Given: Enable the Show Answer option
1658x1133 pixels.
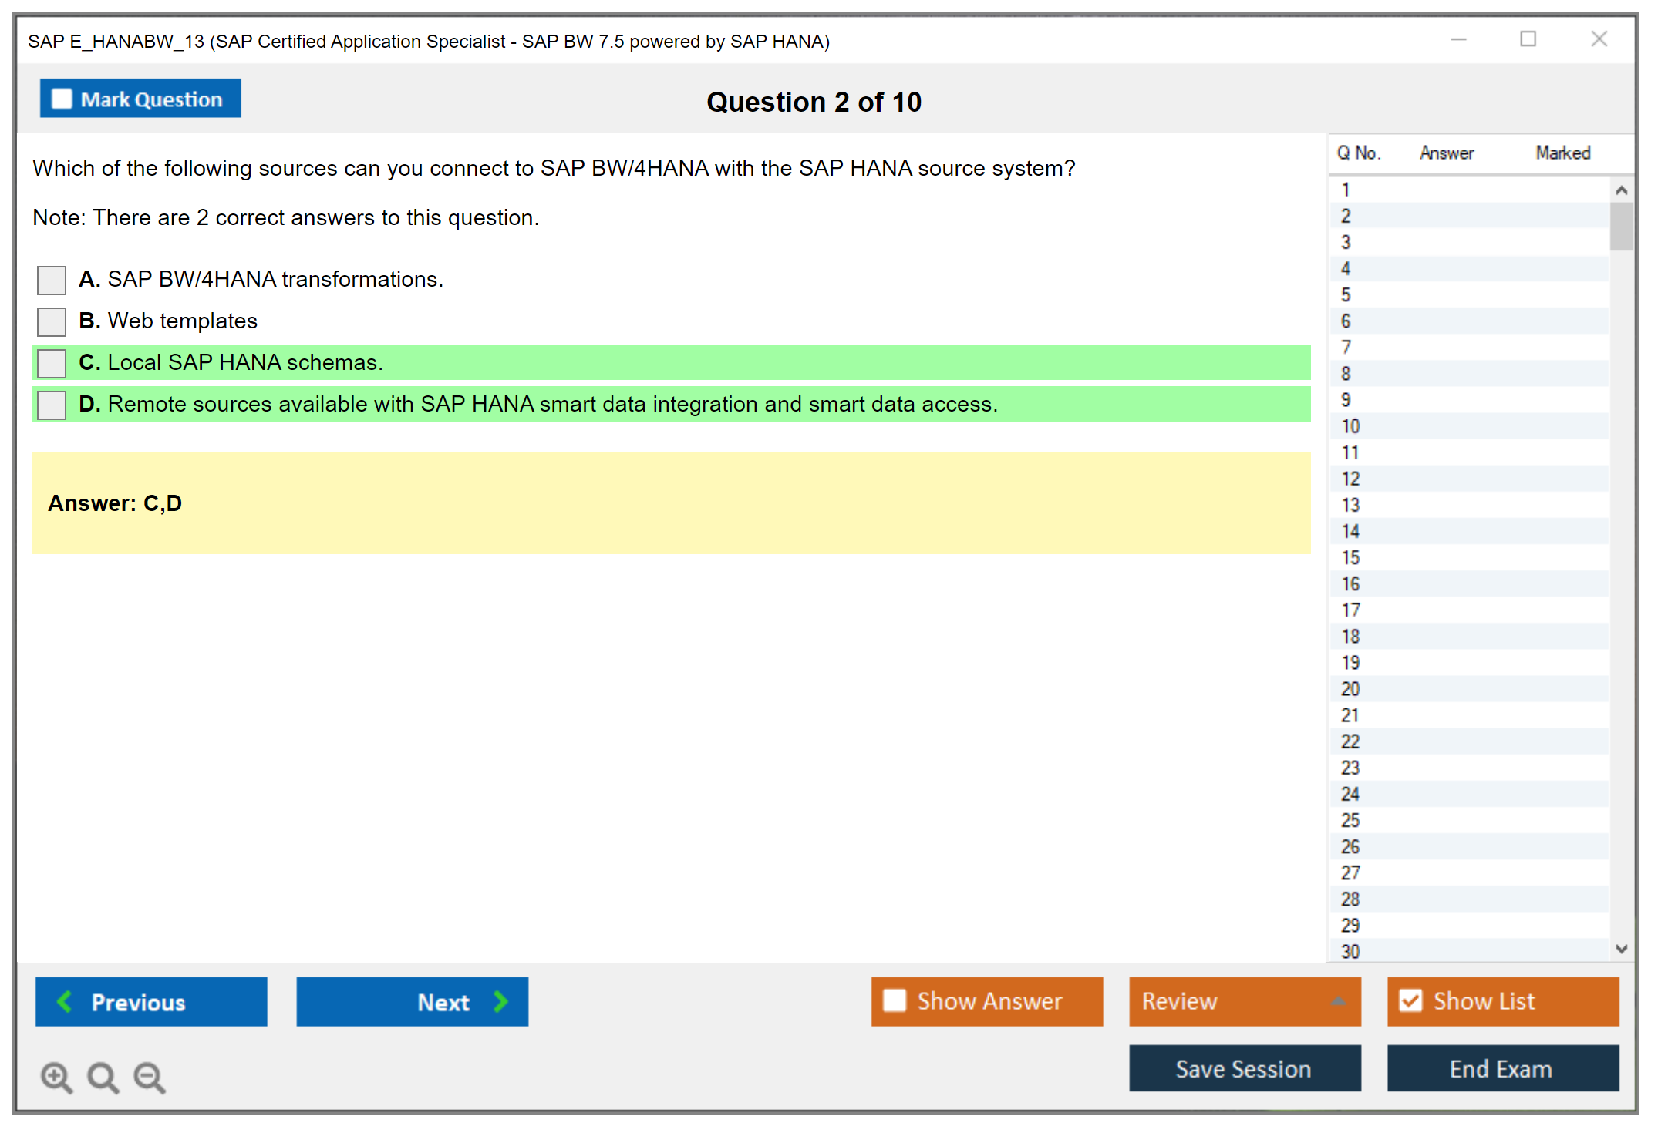Looking at the screenshot, I should tap(895, 1001).
